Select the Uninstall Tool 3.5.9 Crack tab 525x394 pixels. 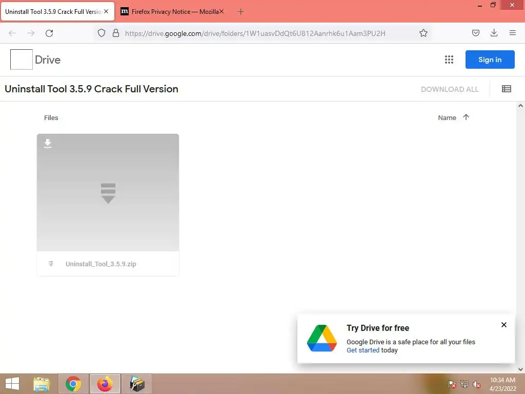tap(53, 11)
